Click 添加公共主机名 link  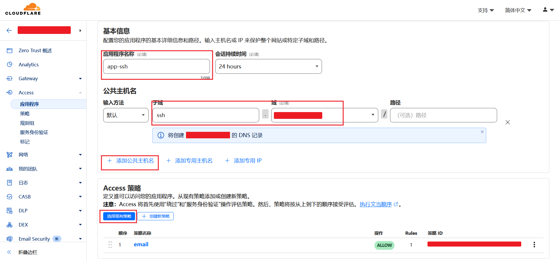131,161
